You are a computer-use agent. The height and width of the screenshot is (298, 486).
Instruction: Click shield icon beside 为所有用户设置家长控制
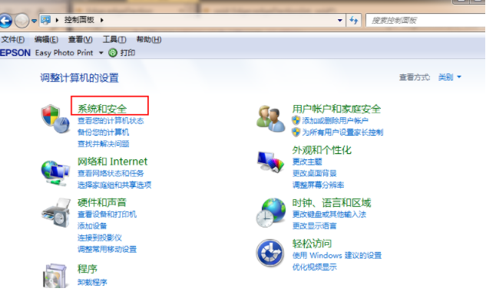coord(296,133)
